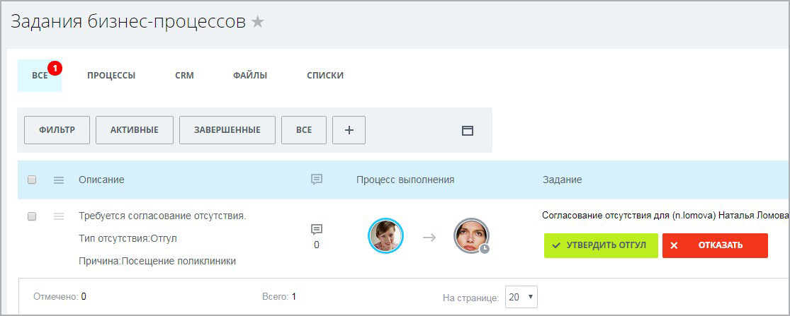Click the comments icon in table header
The image size is (790, 316).
click(x=317, y=180)
